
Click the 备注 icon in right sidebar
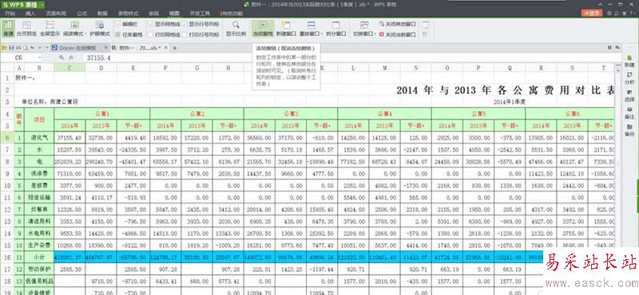[629, 112]
